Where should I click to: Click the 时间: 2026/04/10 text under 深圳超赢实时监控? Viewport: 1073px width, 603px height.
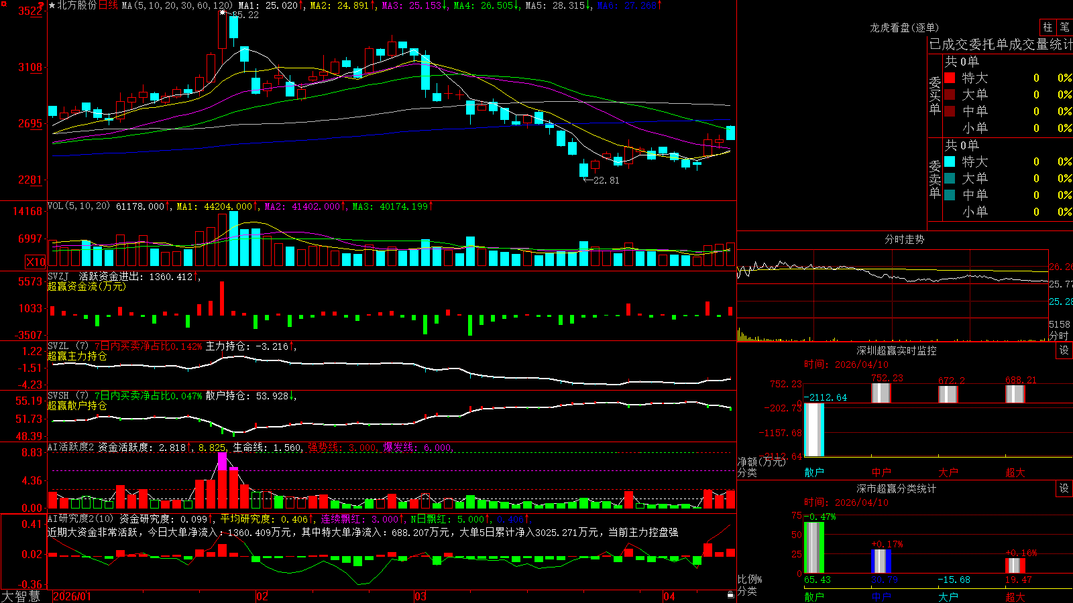846,364
